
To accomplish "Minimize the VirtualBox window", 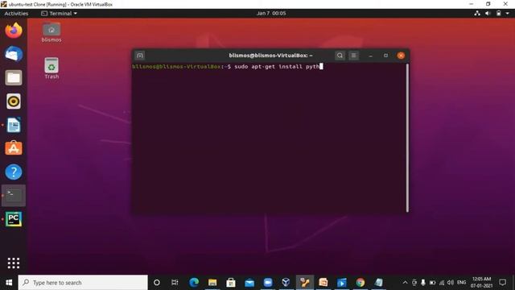I will coord(472,4).
